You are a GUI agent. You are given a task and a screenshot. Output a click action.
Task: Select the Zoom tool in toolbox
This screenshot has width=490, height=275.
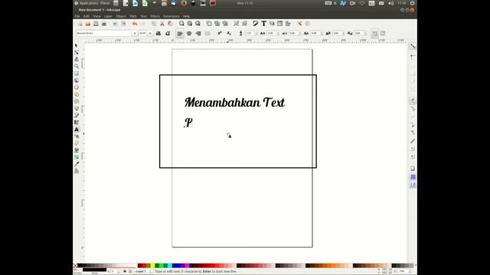(77, 66)
